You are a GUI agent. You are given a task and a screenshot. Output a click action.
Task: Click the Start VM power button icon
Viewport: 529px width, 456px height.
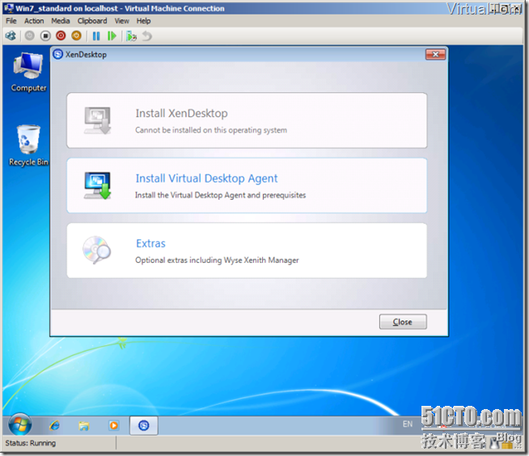point(30,36)
